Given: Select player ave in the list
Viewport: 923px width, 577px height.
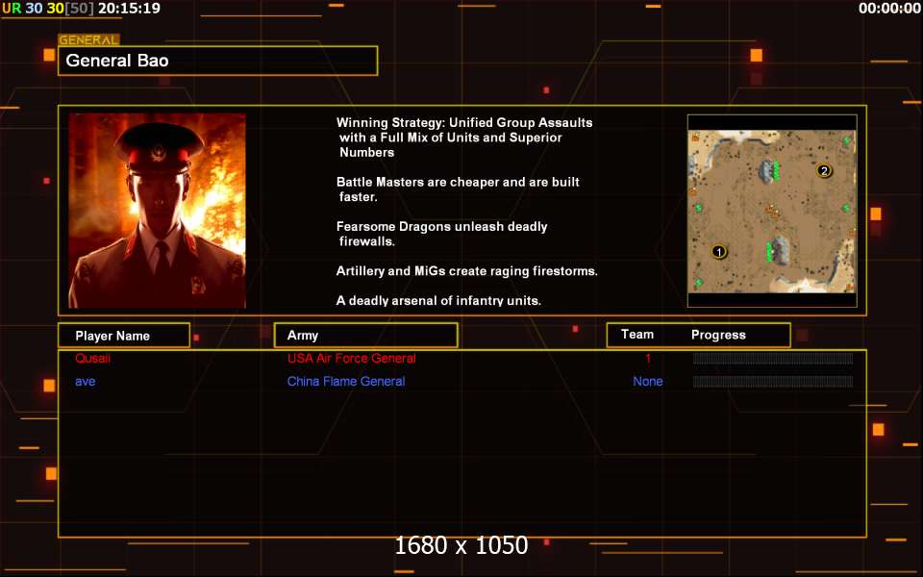Looking at the screenshot, I should click(x=86, y=382).
